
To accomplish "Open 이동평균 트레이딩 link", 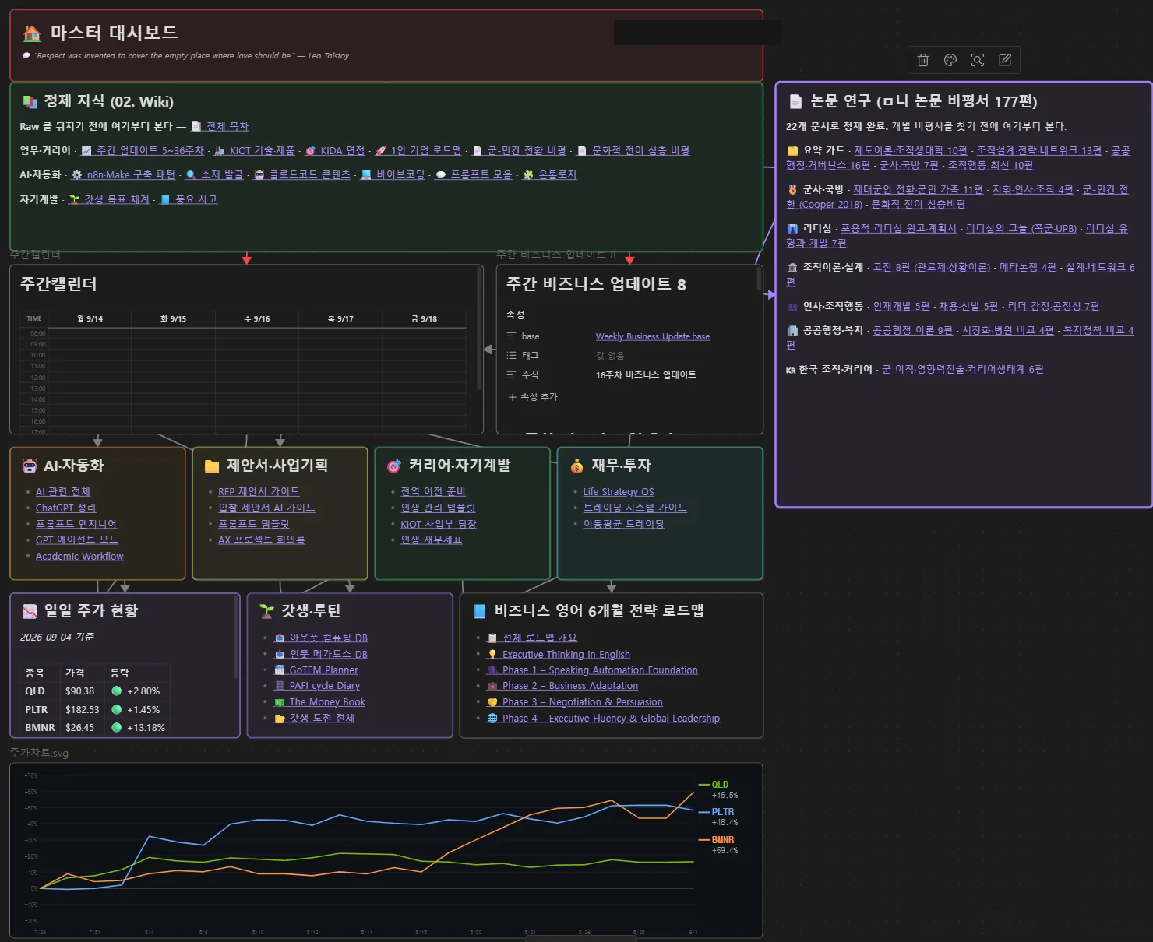I will 624,524.
